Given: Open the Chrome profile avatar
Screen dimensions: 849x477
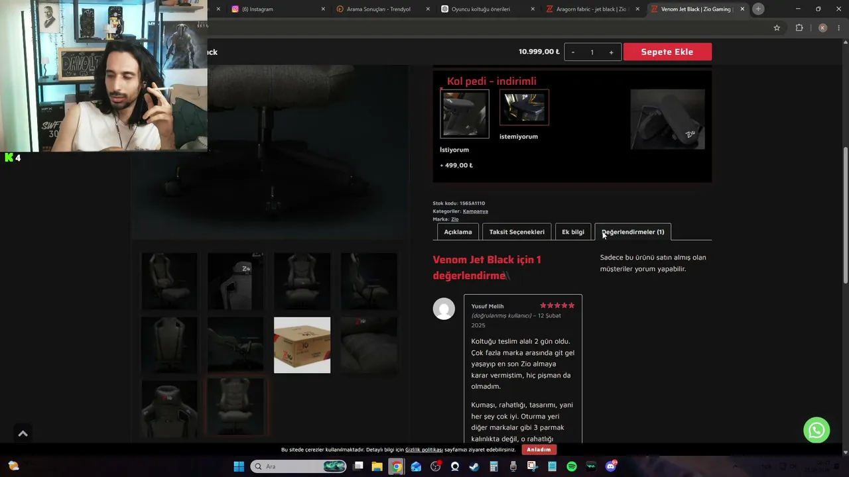Looking at the screenshot, I should tap(822, 28).
